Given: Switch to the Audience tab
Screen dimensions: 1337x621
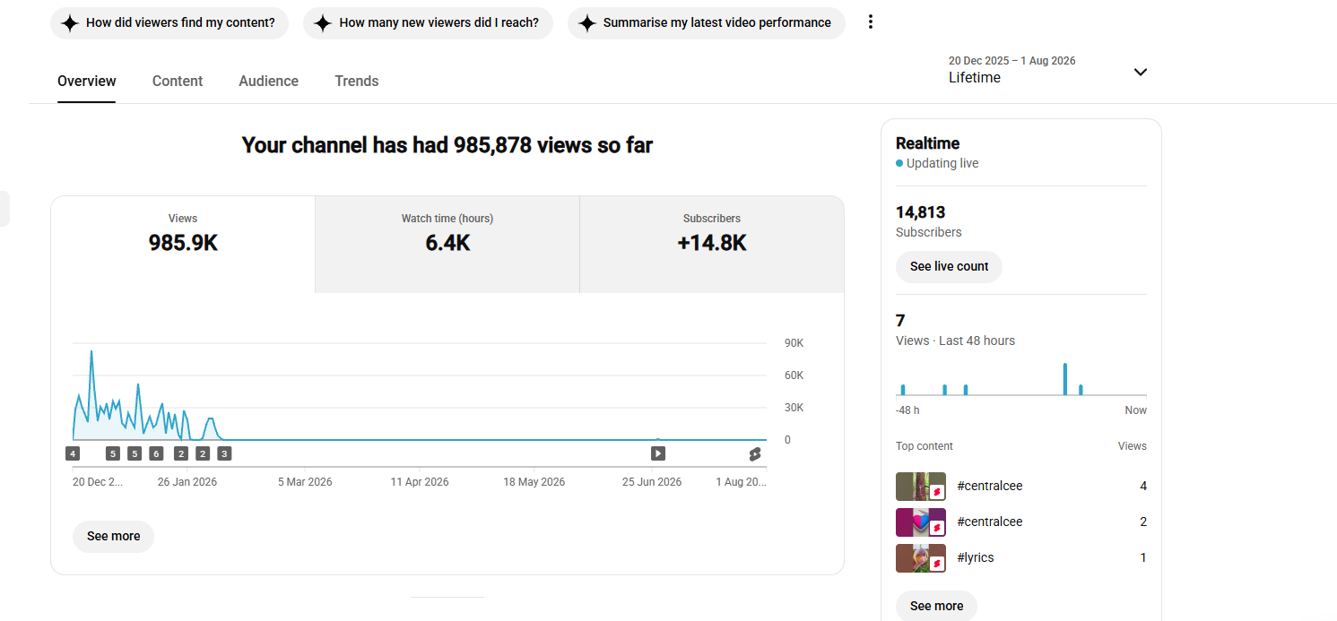Looking at the screenshot, I should tap(269, 81).
